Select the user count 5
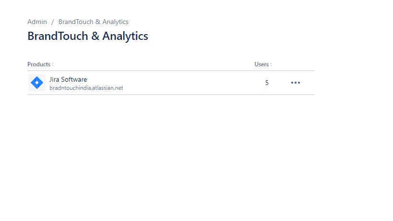This screenshot has width=393, height=221. tap(267, 83)
